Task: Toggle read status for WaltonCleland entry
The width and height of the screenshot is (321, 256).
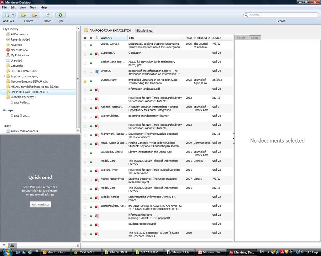Action: pyautogui.click(x=91, y=117)
